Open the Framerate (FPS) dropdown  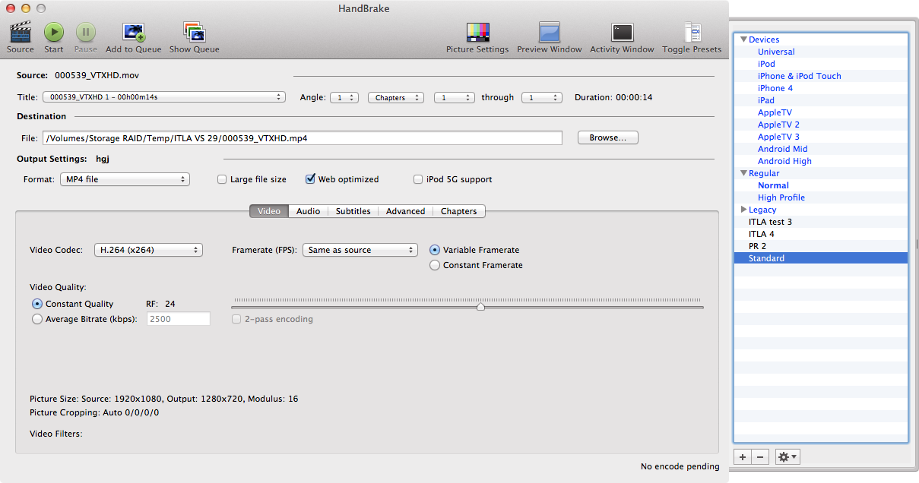coord(360,250)
